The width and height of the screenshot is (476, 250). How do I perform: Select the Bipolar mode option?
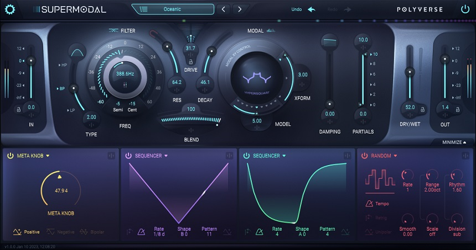coord(92,232)
